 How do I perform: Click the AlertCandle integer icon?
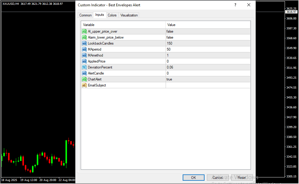point(84,73)
